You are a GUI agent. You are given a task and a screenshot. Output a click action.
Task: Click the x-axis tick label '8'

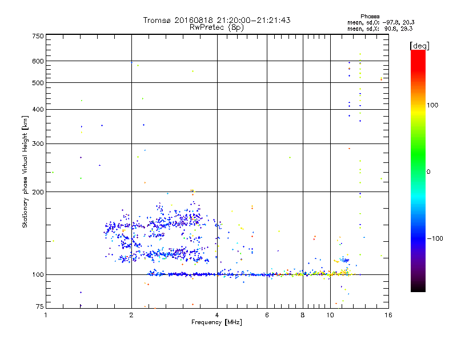tap(303, 315)
